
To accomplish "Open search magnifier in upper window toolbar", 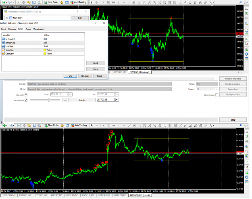I will [240, 2].
